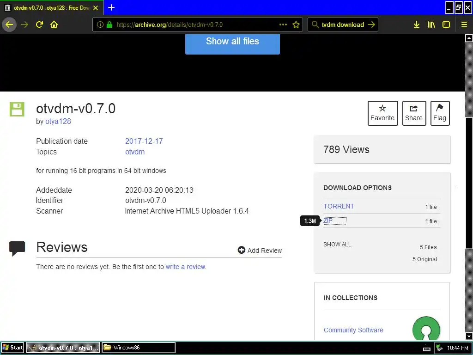This screenshot has height=355, width=473.
Task: Click the plus icon beside Add Review
Action: click(x=241, y=250)
